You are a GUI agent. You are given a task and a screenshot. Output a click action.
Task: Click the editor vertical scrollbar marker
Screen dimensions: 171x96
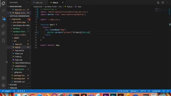170,25
